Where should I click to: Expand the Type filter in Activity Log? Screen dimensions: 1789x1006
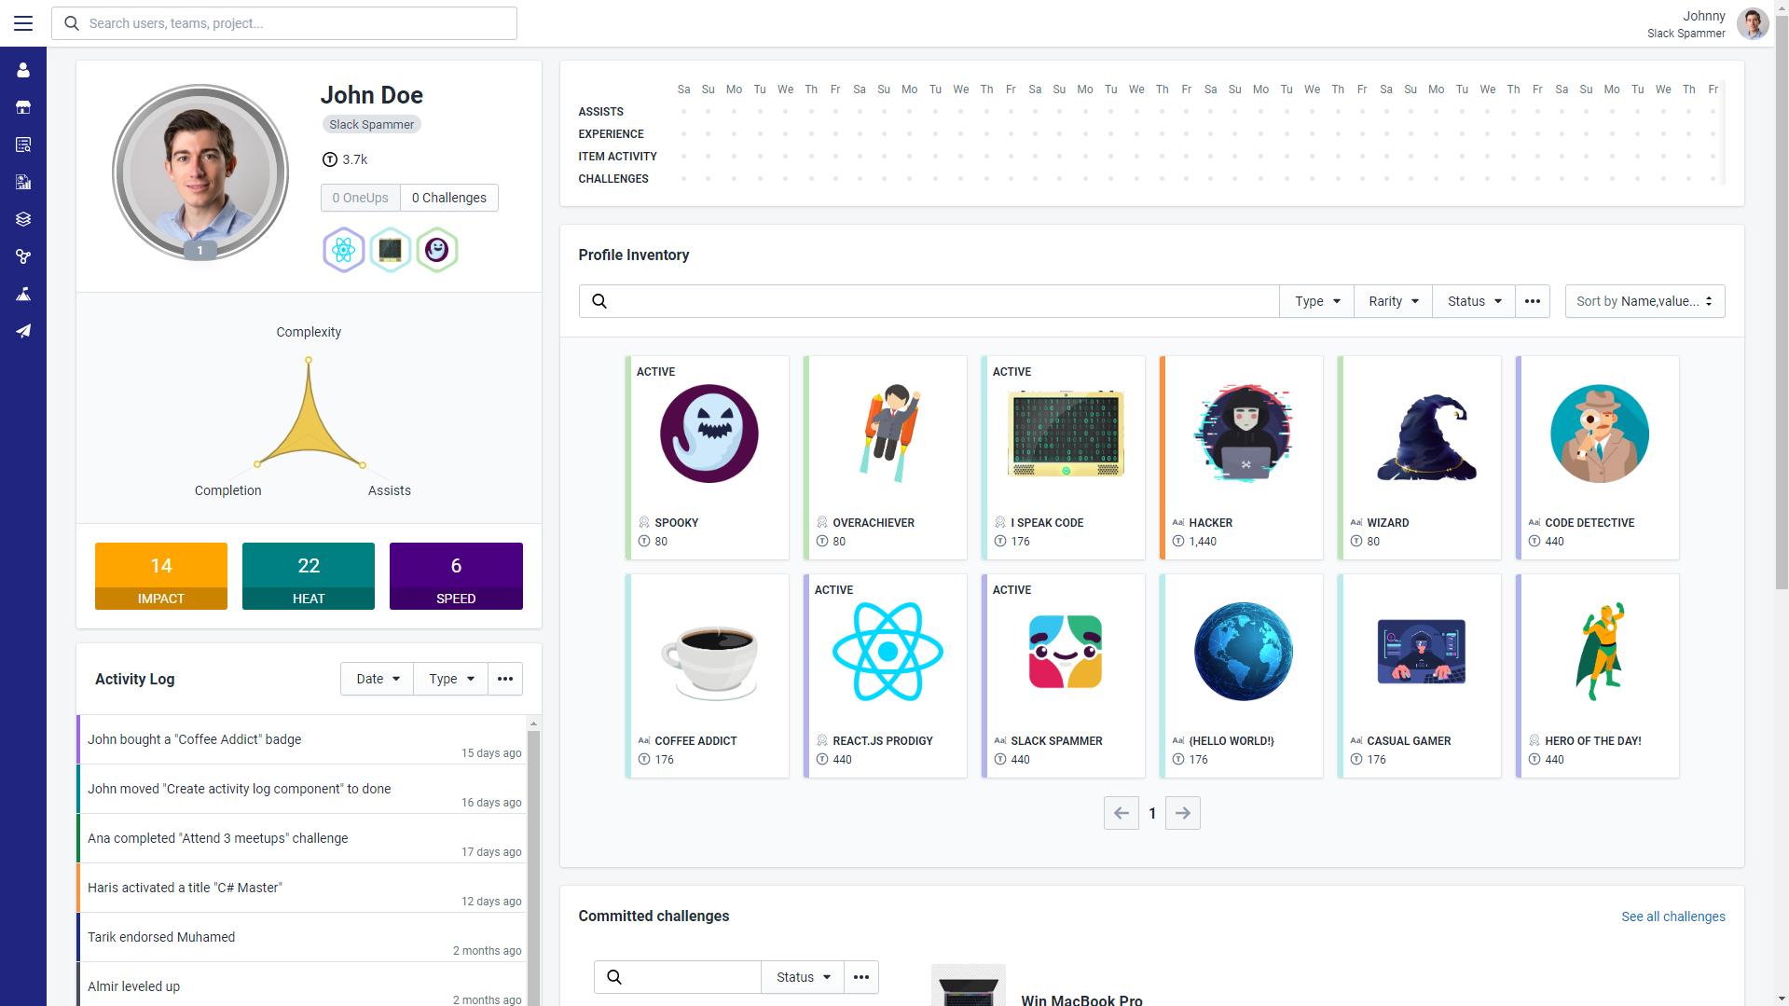(x=451, y=679)
